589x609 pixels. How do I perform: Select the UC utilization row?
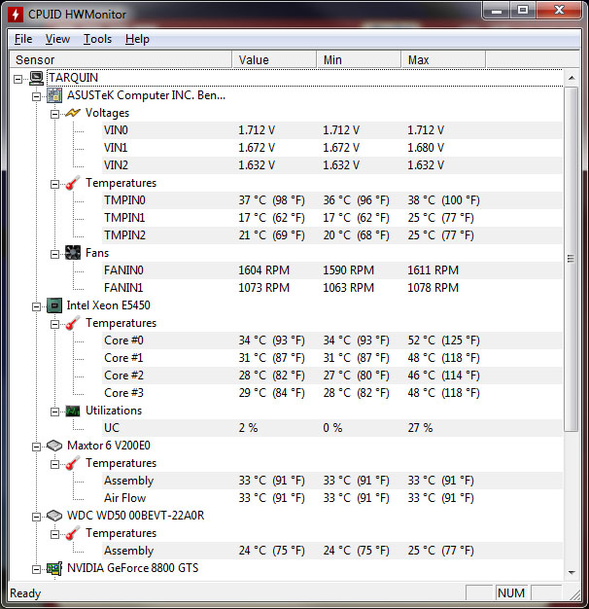pyautogui.click(x=332, y=428)
